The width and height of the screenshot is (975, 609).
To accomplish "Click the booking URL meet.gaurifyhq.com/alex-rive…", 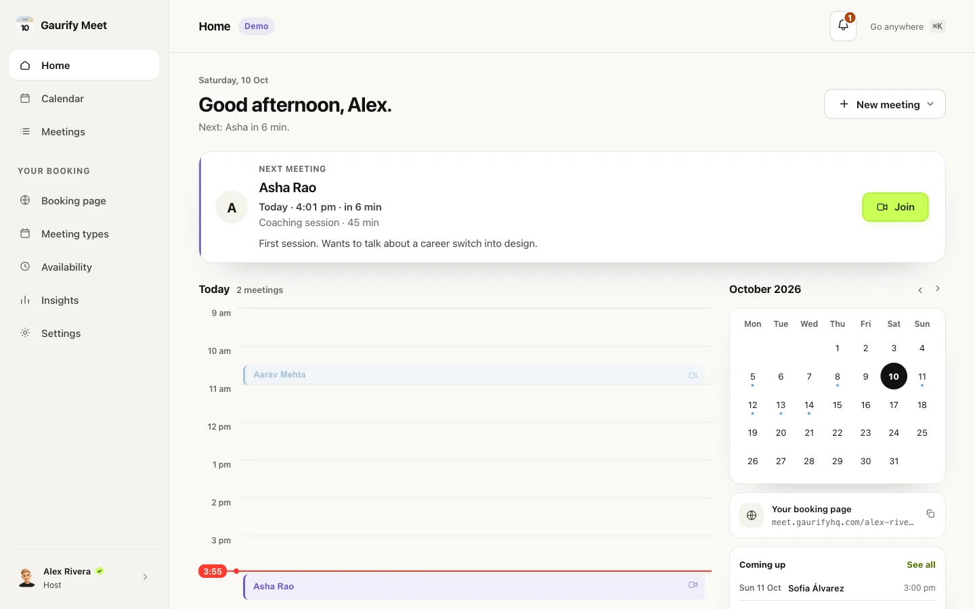I will point(842,522).
